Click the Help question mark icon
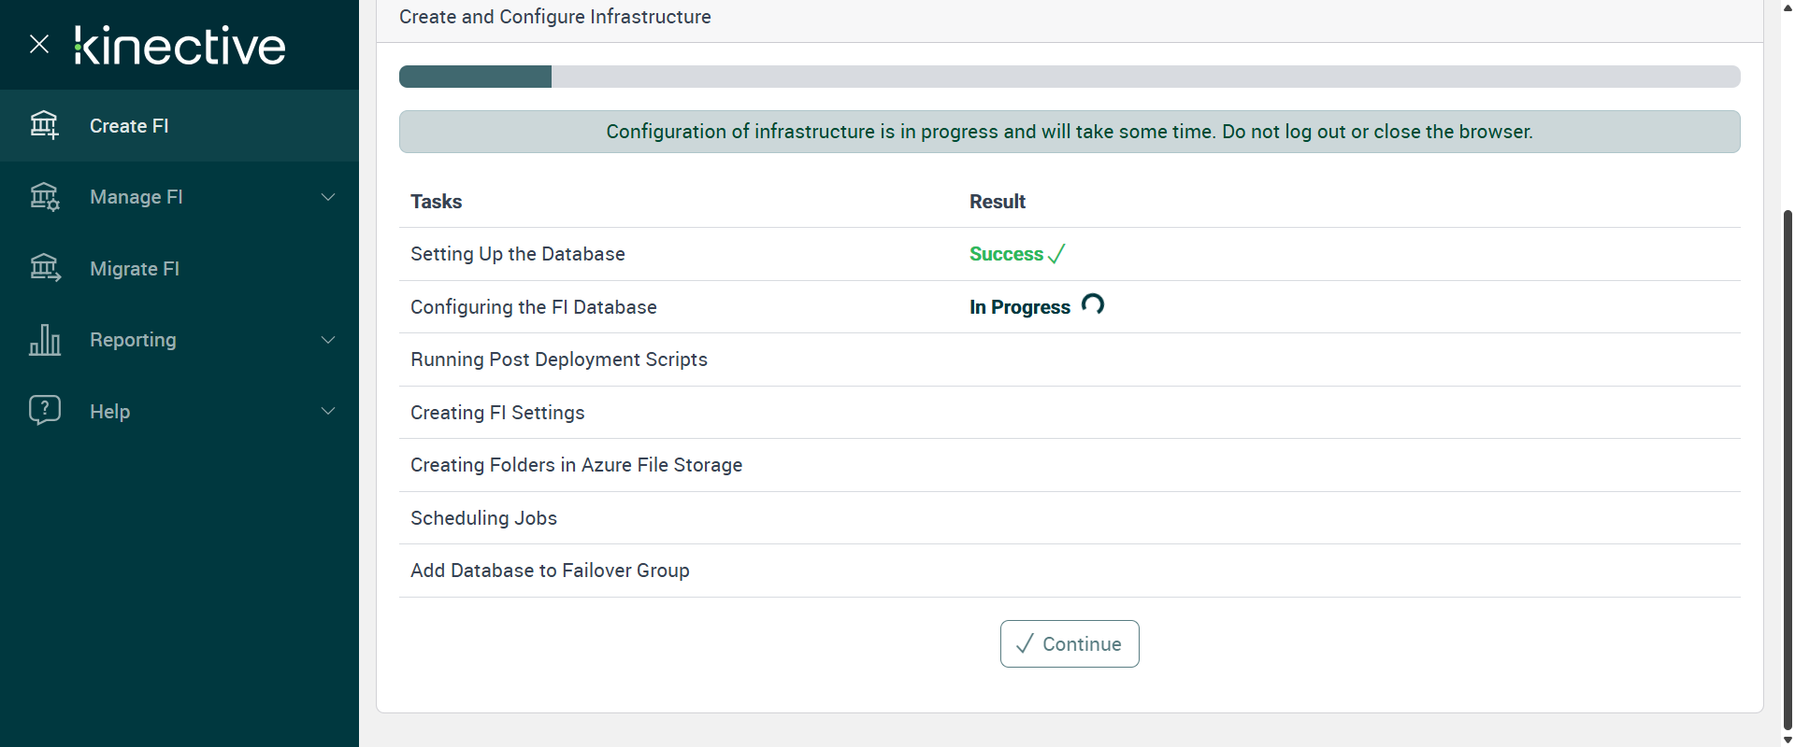This screenshot has height=747, width=1795. [x=44, y=411]
